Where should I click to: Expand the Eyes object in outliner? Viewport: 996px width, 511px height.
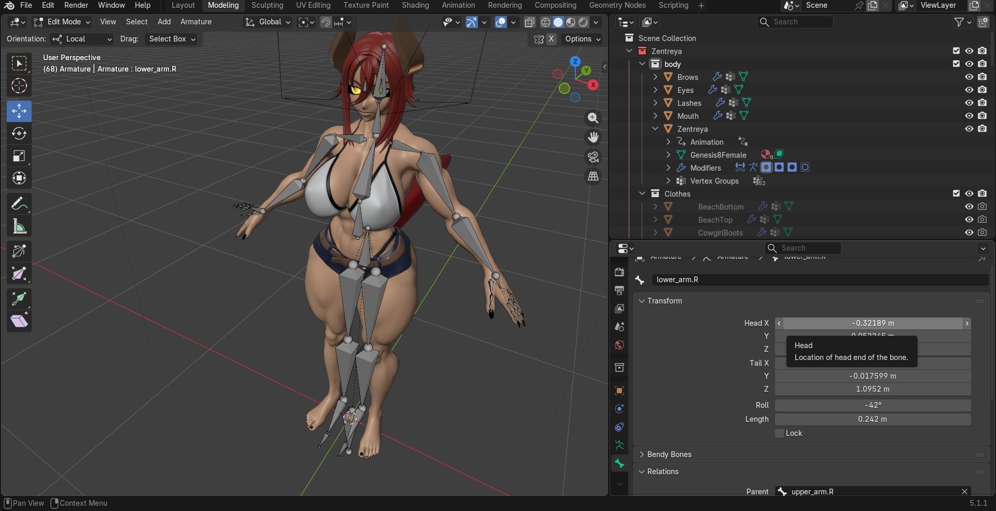655,90
